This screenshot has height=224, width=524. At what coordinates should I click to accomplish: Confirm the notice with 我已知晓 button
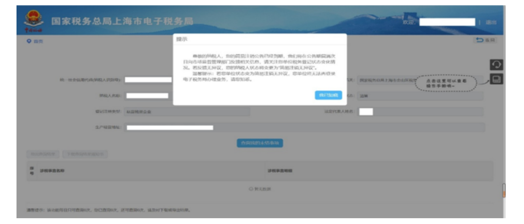click(x=328, y=95)
